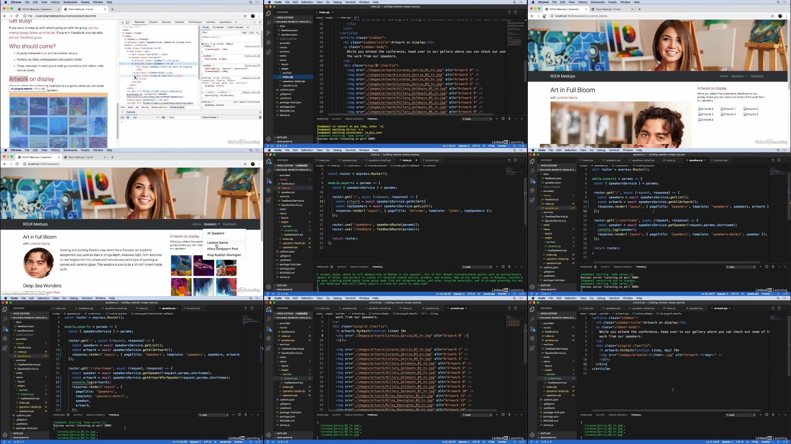This screenshot has height=444, width=791.
Task: Create a new terminal in the index.js window
Action: pos(497,267)
